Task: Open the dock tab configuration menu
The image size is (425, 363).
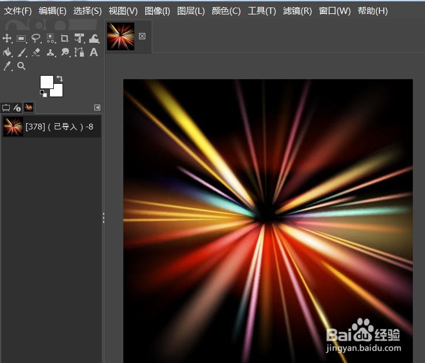Action: [x=97, y=108]
